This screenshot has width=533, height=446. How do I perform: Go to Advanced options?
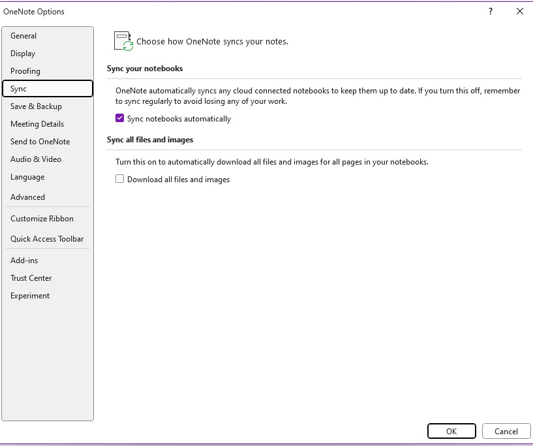pos(47,197)
